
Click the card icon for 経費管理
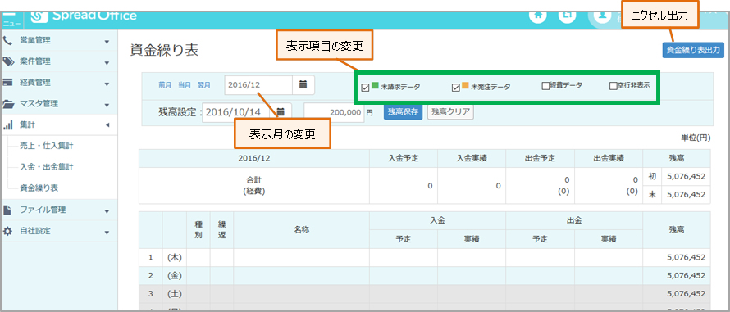pos(7,83)
